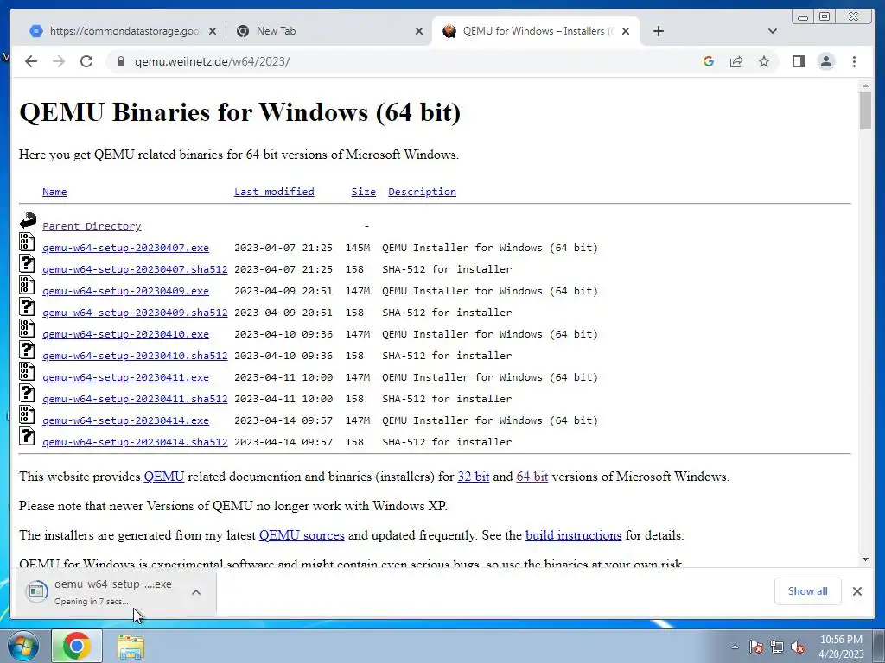Sort listing by Last modified
The height and width of the screenshot is (663, 885).
pyautogui.click(x=274, y=192)
